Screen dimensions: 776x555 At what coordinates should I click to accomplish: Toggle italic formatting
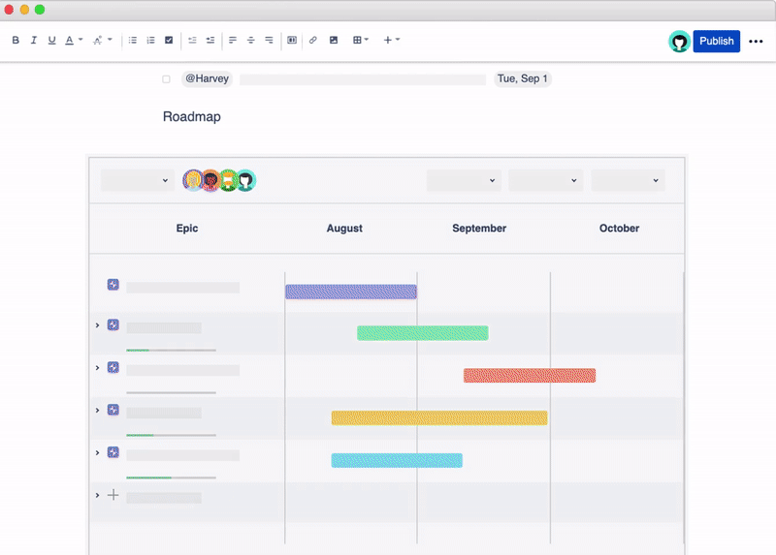pyautogui.click(x=33, y=40)
